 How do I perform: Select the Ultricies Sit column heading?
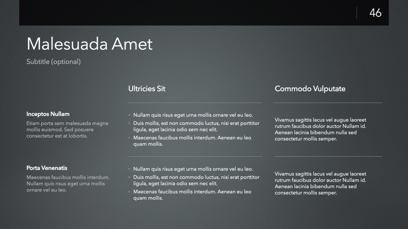[x=147, y=89]
